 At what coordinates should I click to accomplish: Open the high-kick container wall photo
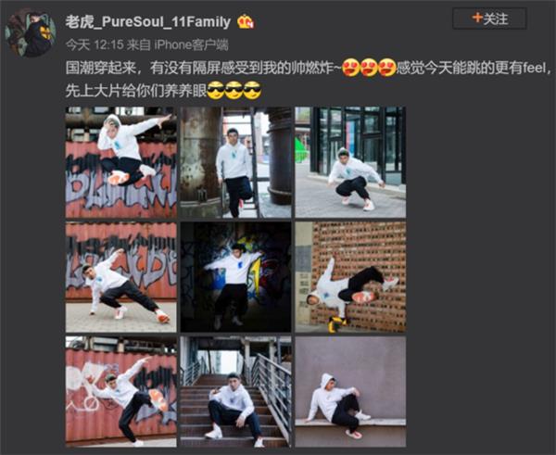[x=120, y=391]
